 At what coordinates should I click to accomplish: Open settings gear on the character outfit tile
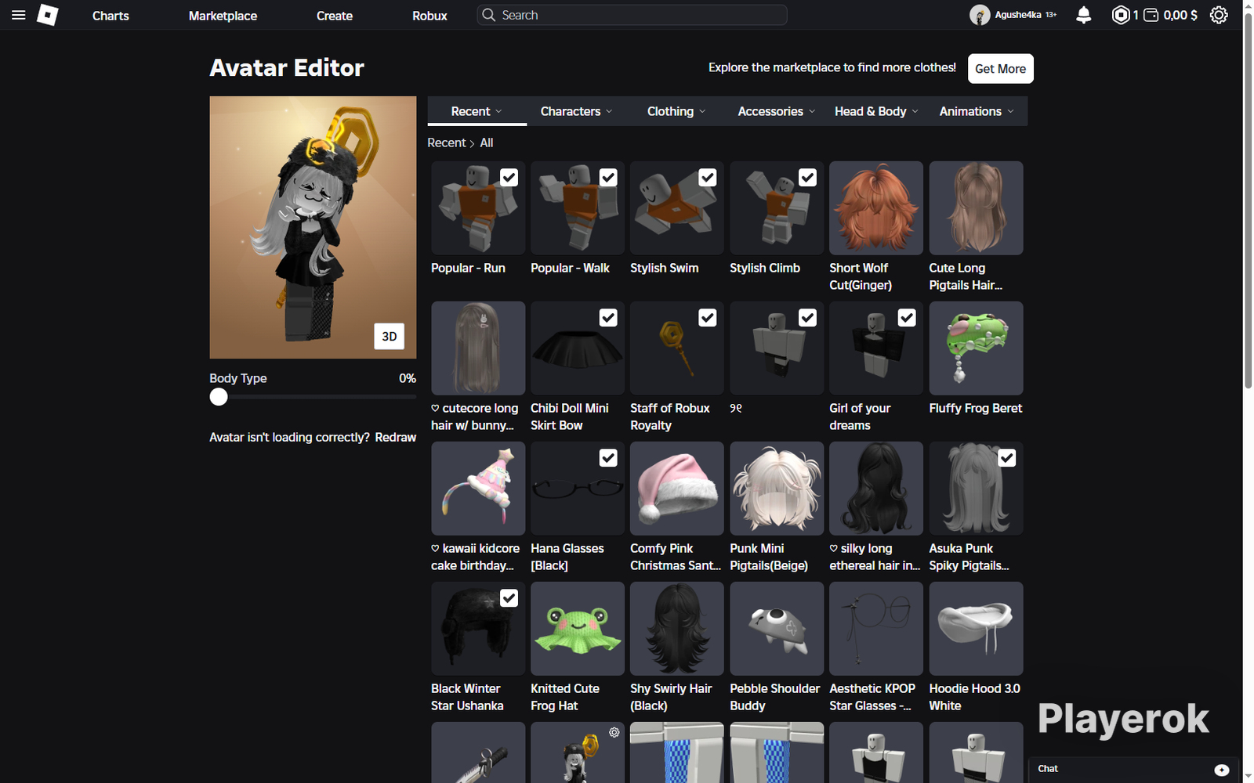point(614,733)
